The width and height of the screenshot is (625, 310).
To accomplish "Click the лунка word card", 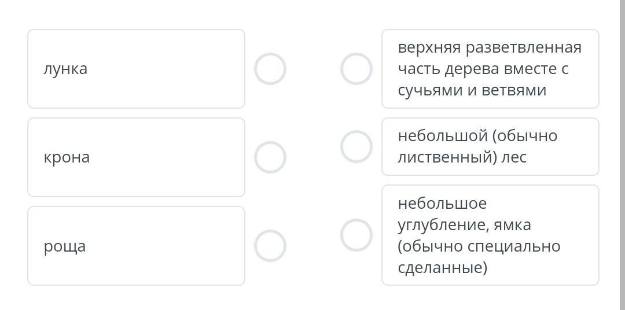I will point(136,69).
